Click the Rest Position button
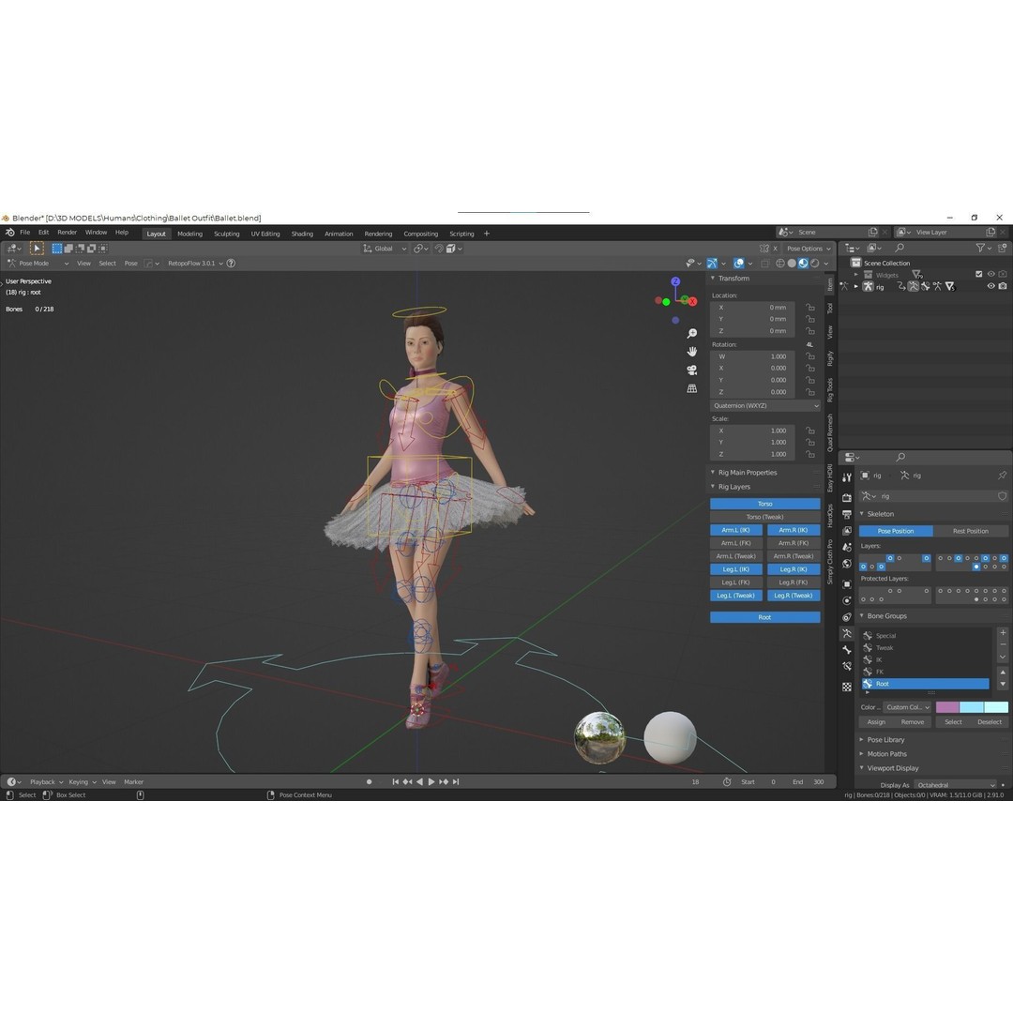This screenshot has width=1013, height=1013. coord(971,531)
